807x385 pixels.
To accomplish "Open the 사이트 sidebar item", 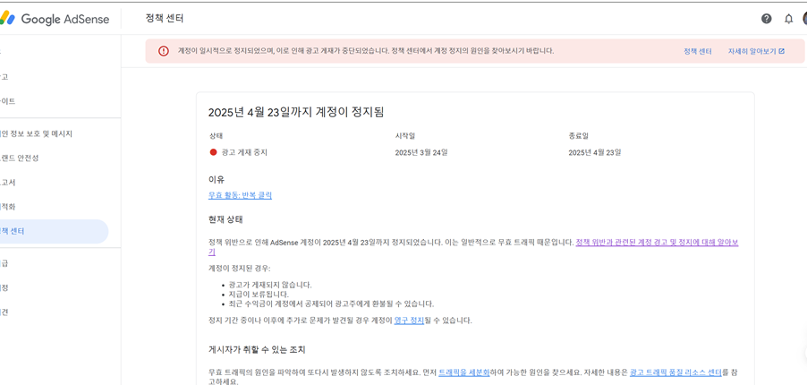I will [8, 101].
